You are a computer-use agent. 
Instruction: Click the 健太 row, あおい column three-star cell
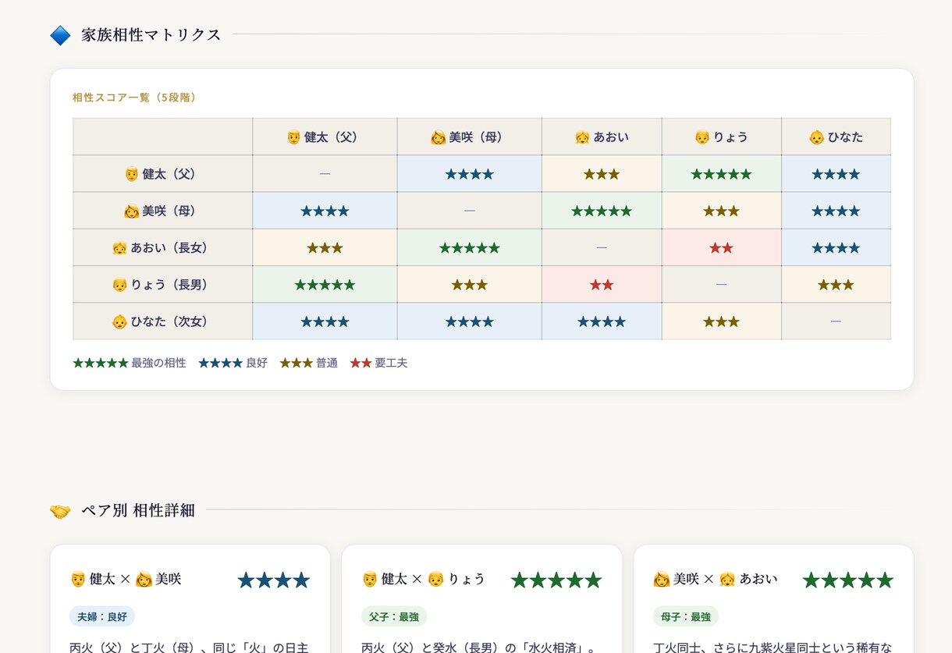[x=602, y=174]
